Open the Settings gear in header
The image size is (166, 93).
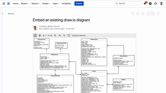(x=156, y=4)
